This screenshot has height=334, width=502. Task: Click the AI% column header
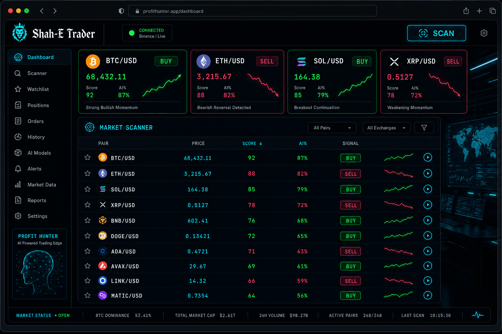[303, 144]
